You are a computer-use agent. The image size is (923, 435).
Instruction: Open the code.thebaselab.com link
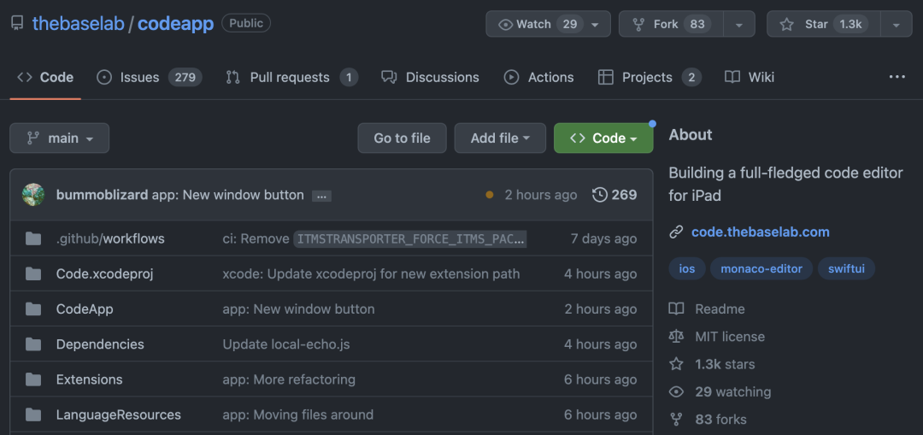760,232
